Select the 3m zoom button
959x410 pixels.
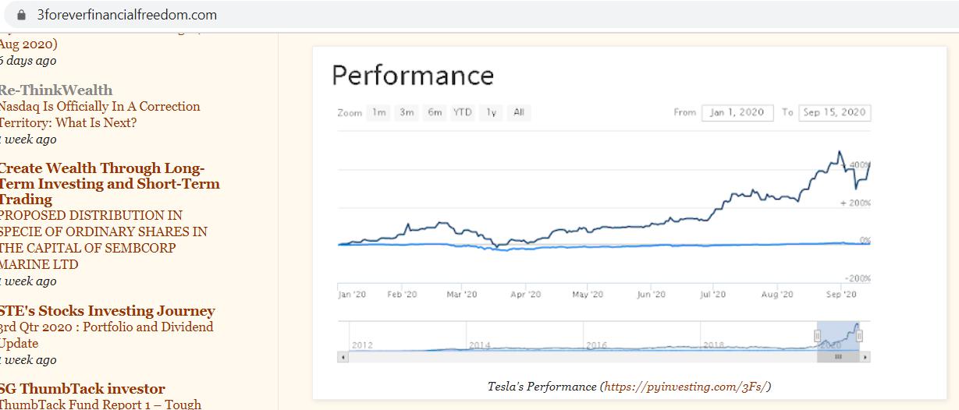pyautogui.click(x=407, y=113)
